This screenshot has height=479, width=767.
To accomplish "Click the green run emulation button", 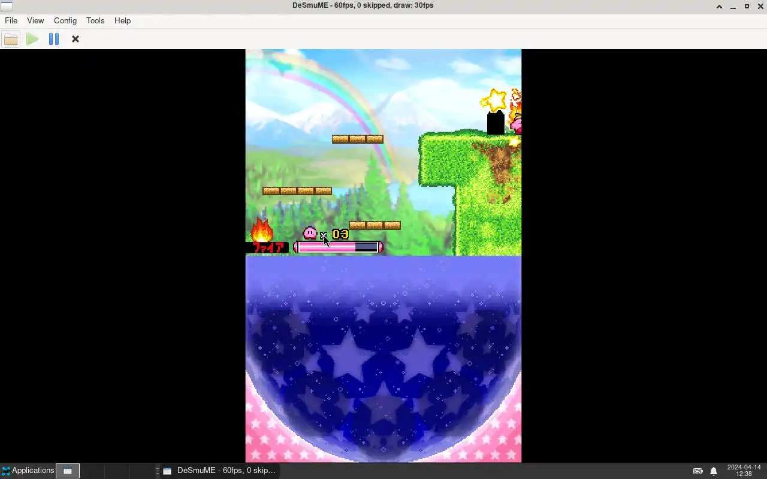I will pyautogui.click(x=32, y=39).
